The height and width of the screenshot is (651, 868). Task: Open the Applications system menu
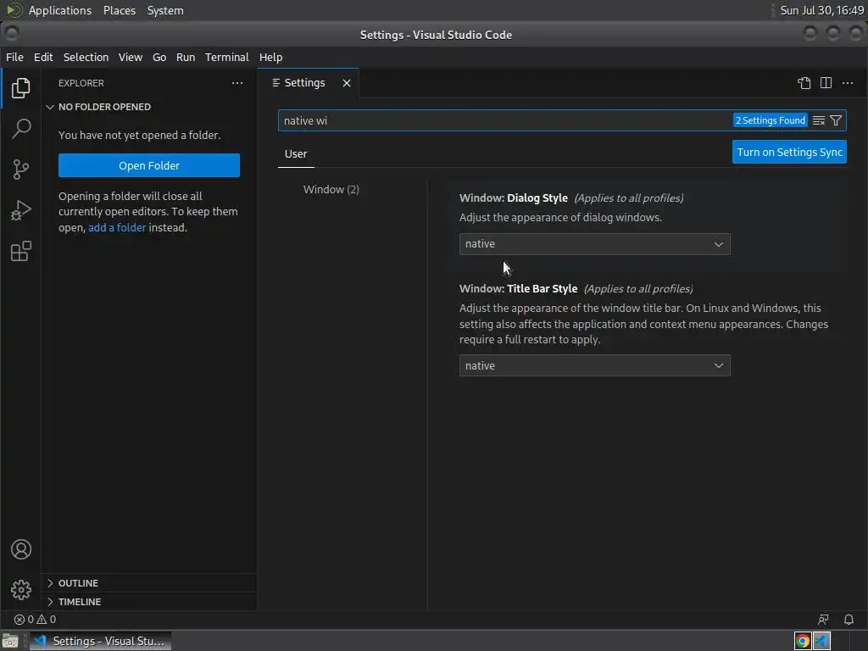(x=60, y=10)
